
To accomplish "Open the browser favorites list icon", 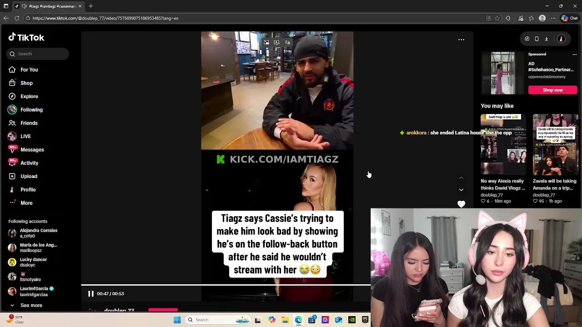I will tap(531, 18).
